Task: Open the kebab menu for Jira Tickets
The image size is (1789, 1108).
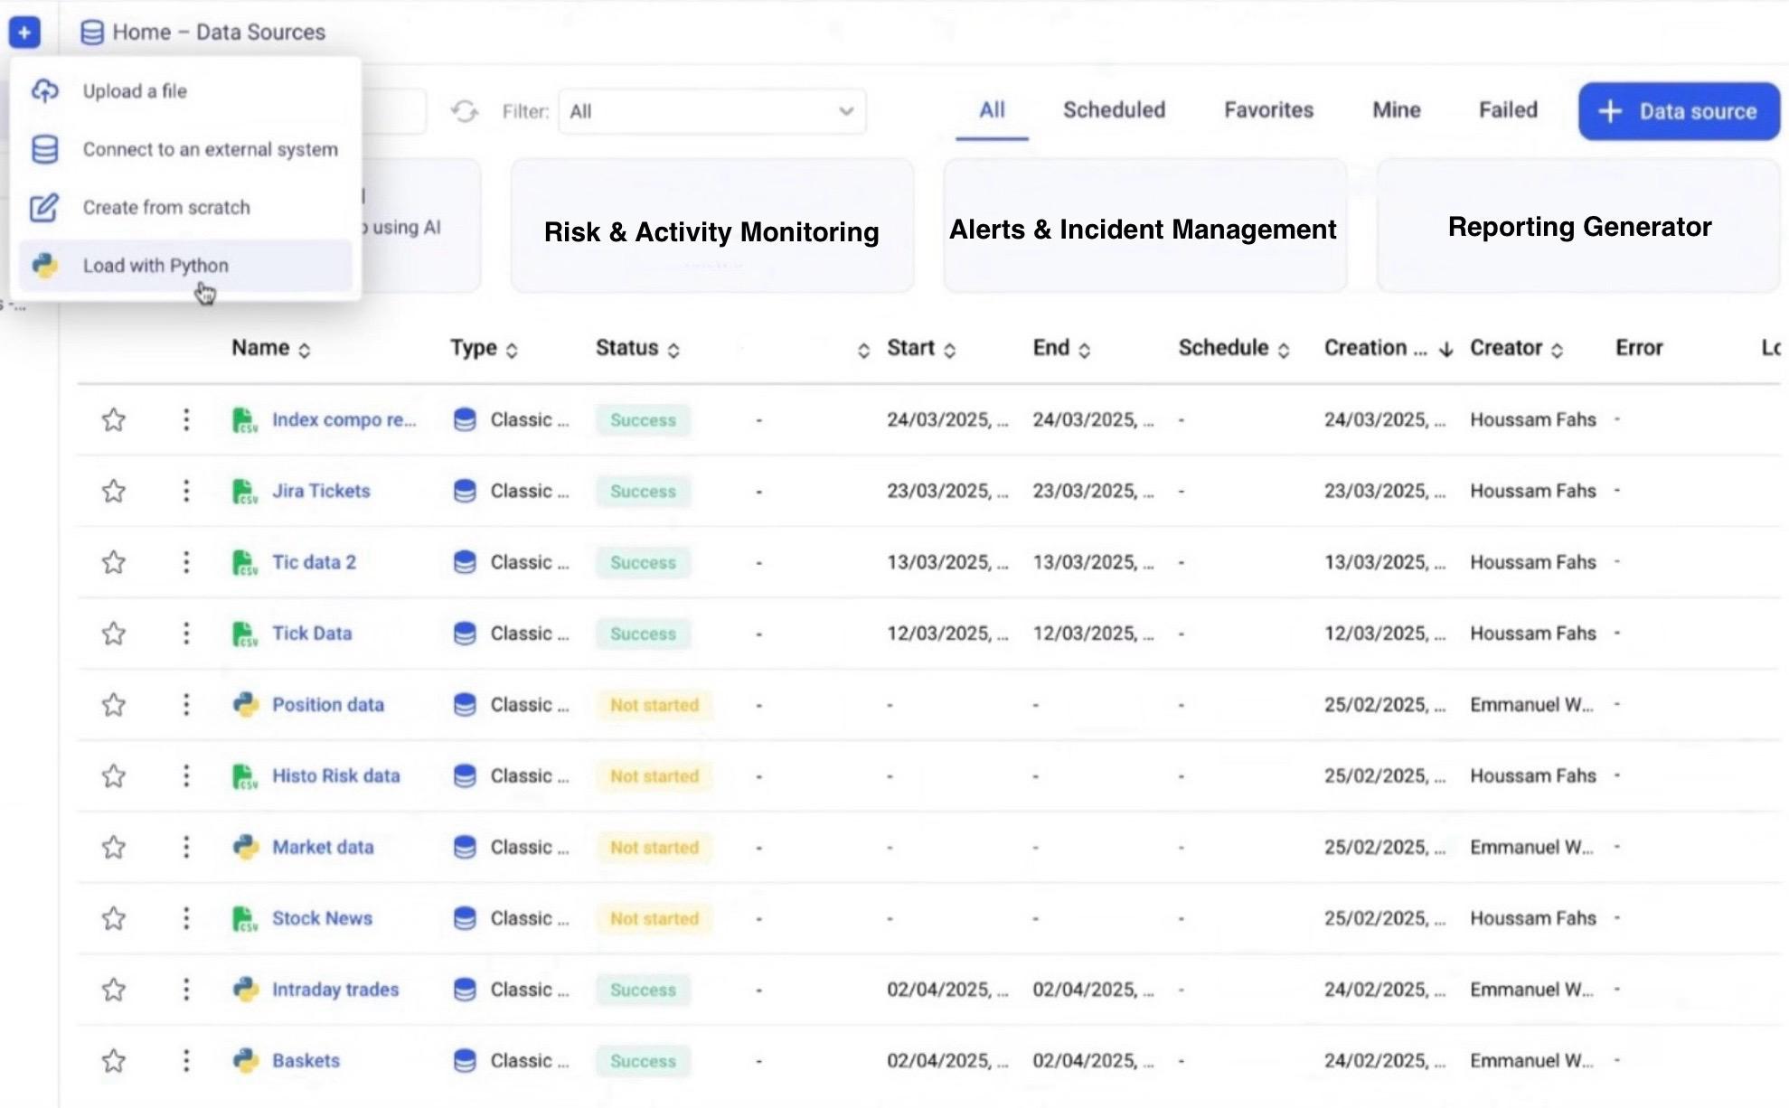Action: pos(186,491)
